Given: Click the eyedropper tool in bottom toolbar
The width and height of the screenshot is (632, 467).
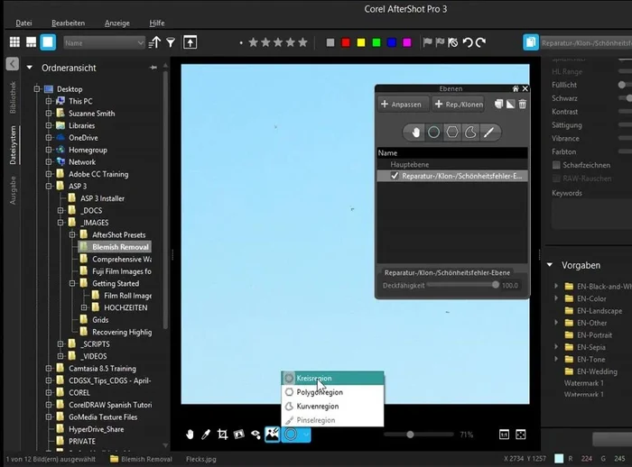Looking at the screenshot, I should pos(206,435).
